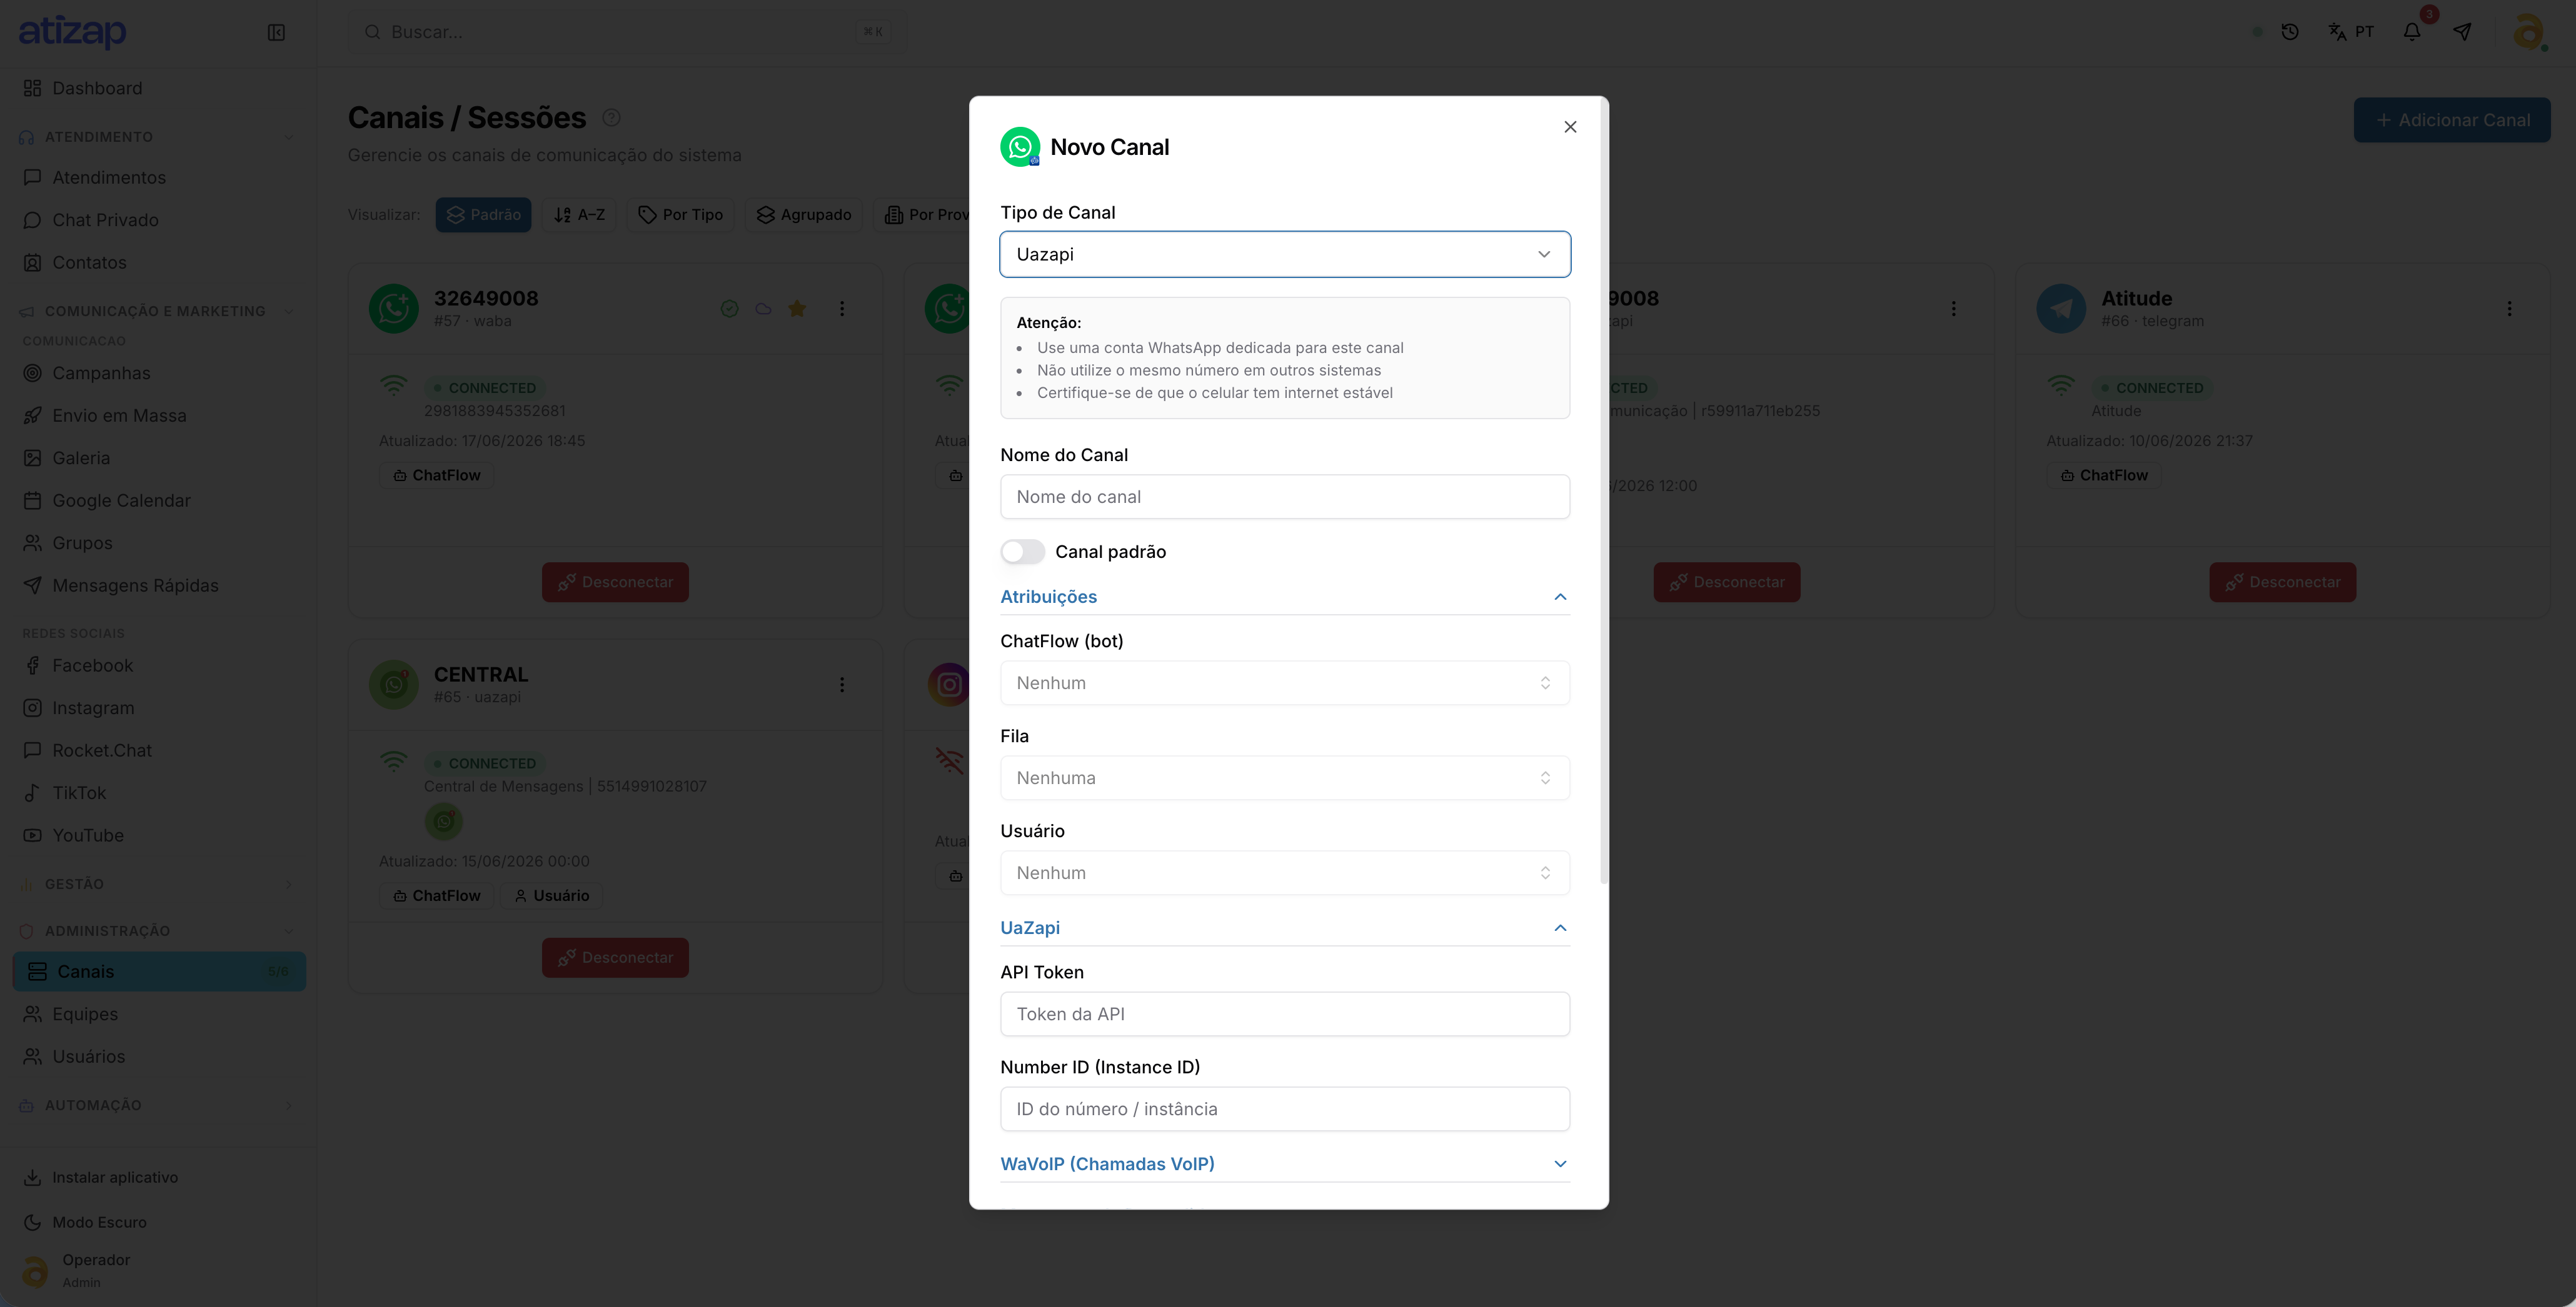
Task: Collapse the sidebar panel icon
Action: pyautogui.click(x=277, y=33)
